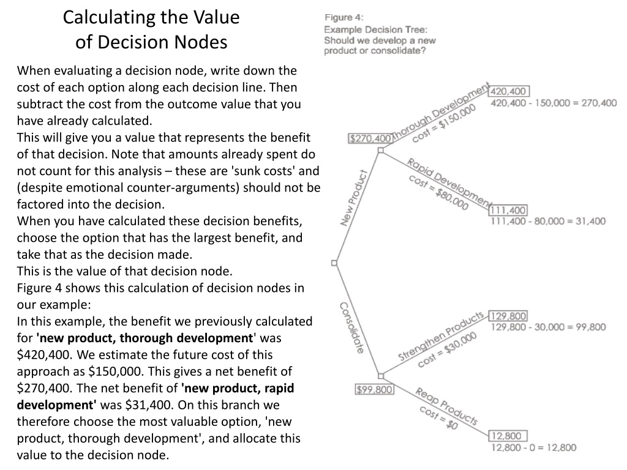Click the calculation 12,800 - 0 = 12,800

click(533, 447)
